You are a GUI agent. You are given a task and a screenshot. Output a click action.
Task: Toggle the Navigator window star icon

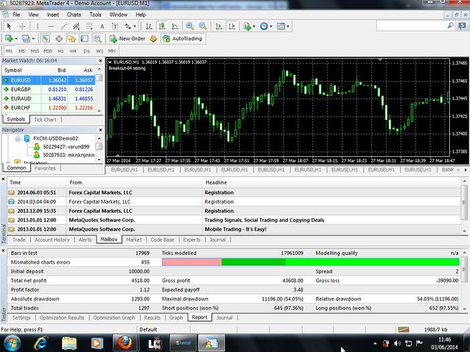71,39
